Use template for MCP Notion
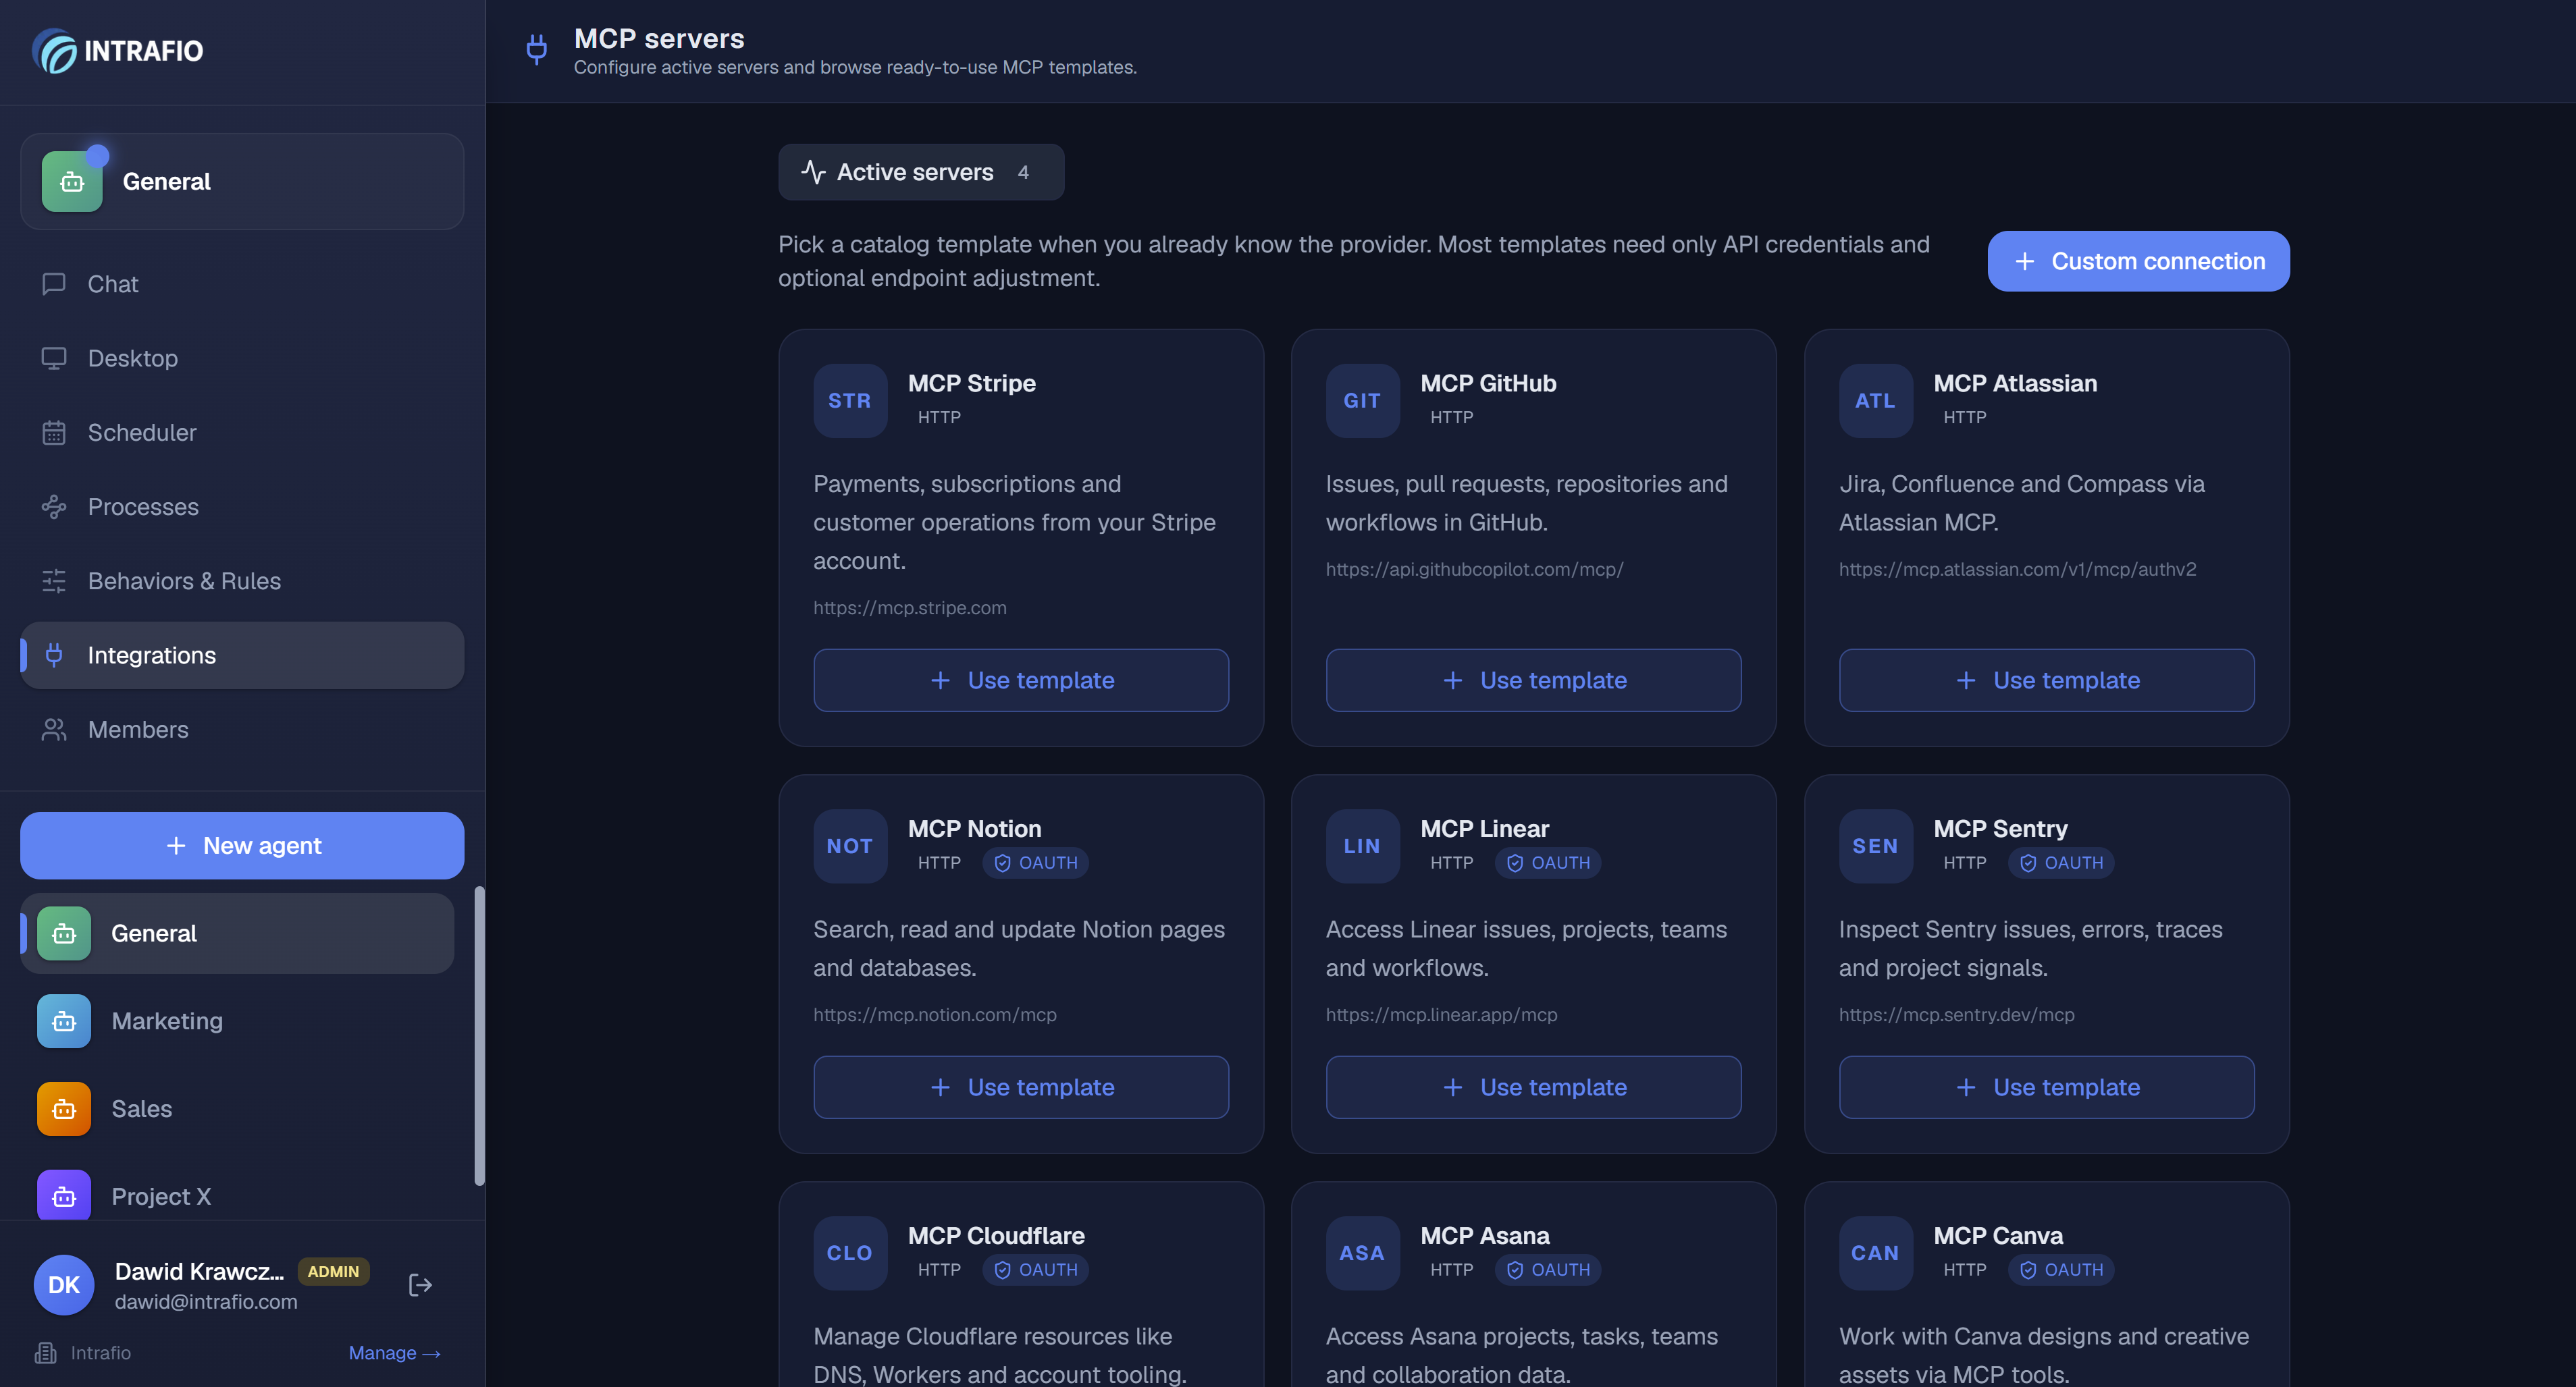The height and width of the screenshot is (1387, 2576). (x=1021, y=1087)
